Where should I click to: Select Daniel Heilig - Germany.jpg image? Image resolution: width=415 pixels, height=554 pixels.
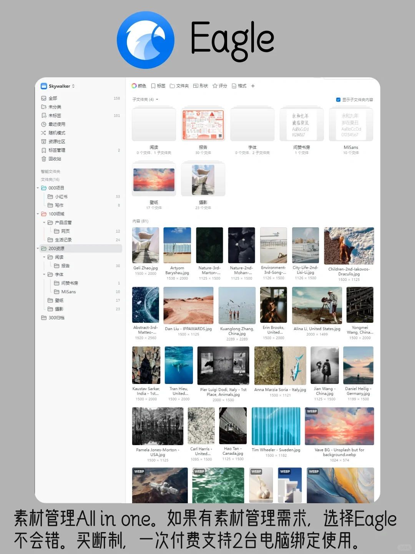358,365
